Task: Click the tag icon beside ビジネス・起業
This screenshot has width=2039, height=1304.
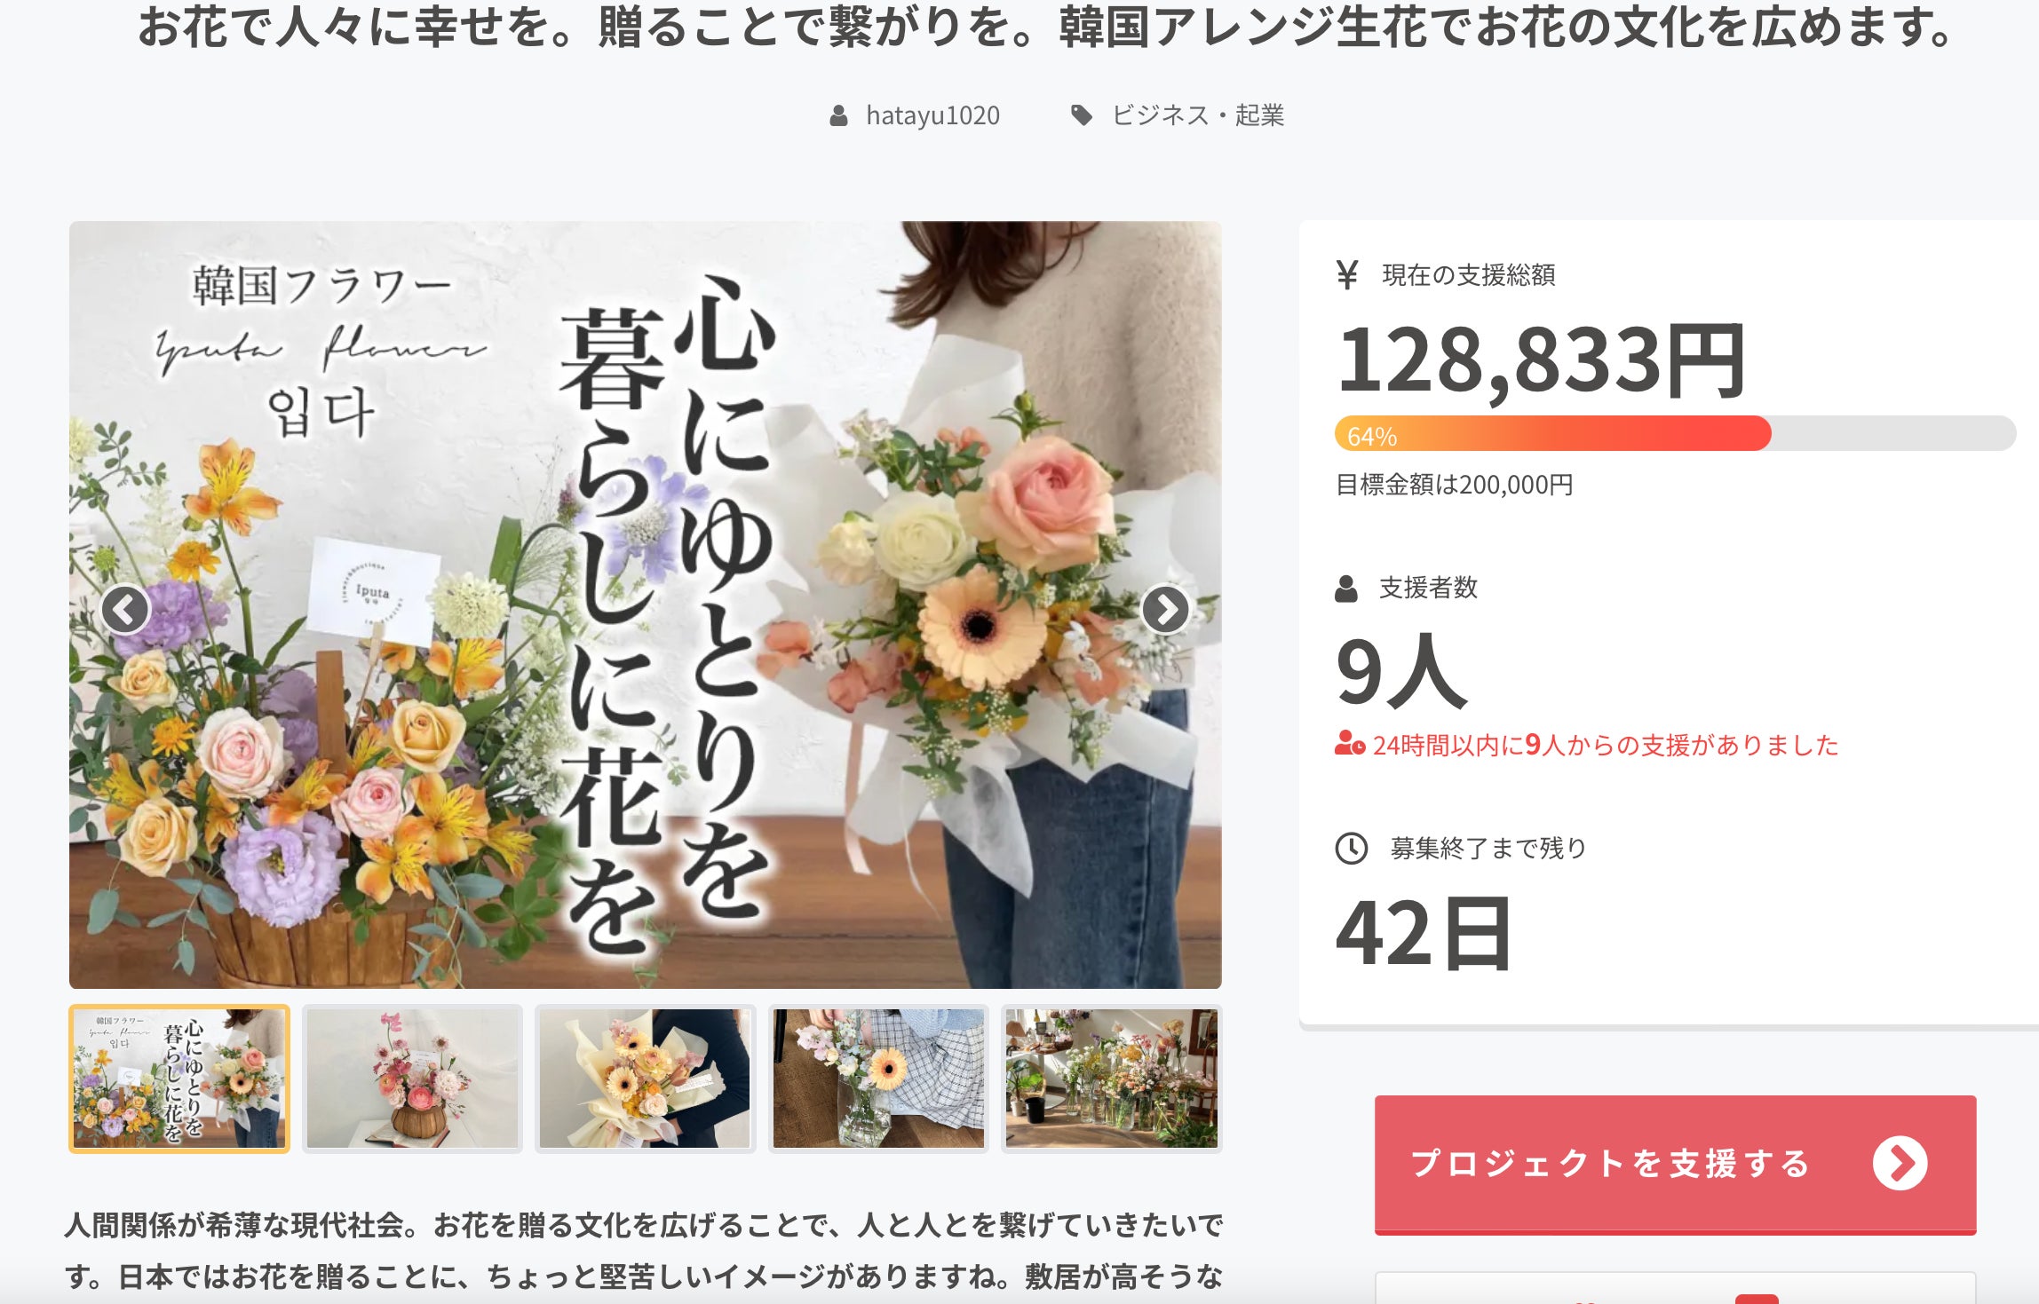Action: [1081, 115]
